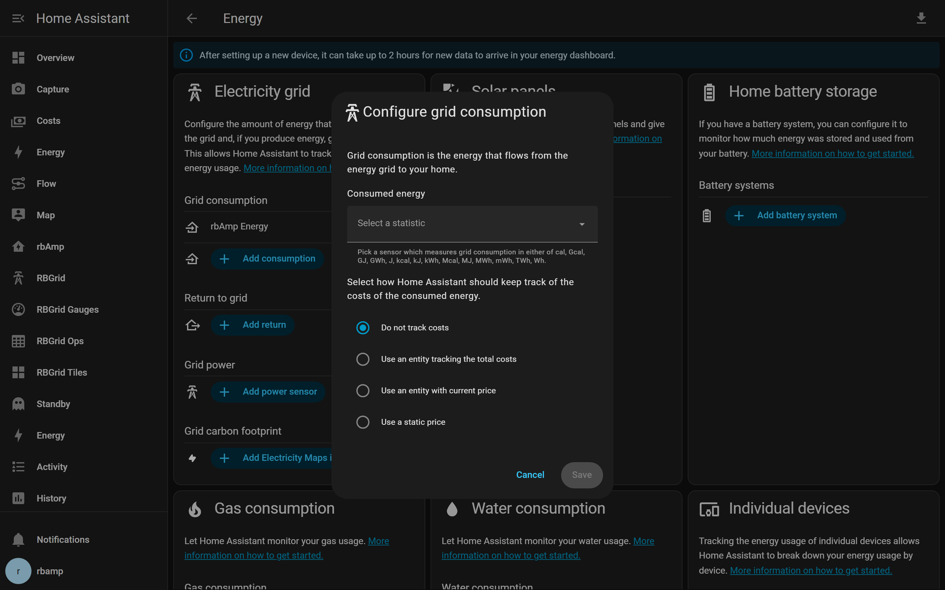Open Costs in the sidebar
Viewport: 945px width, 590px height.
click(84, 120)
